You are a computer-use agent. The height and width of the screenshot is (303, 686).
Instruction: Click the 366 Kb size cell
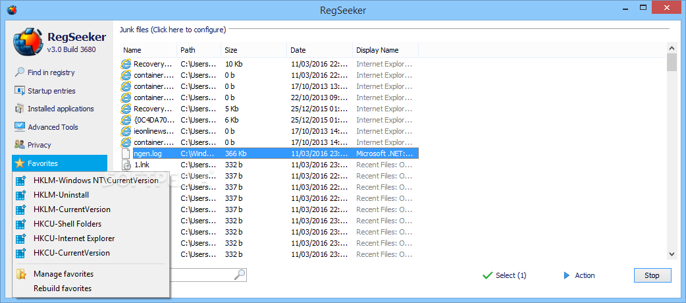coord(235,153)
